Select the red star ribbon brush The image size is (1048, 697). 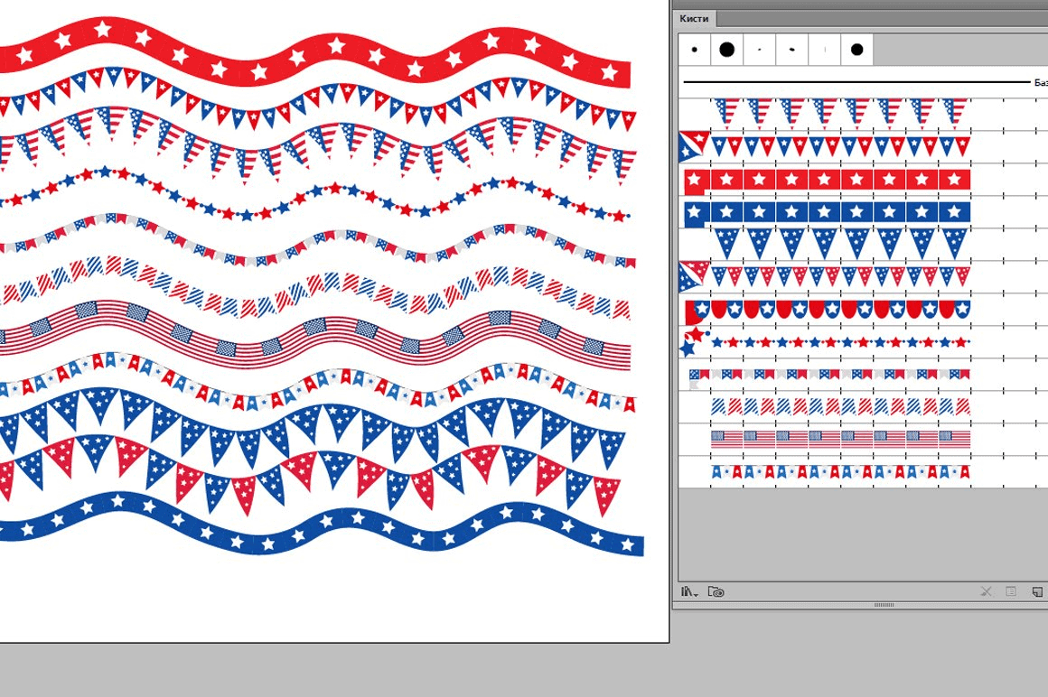(x=827, y=180)
